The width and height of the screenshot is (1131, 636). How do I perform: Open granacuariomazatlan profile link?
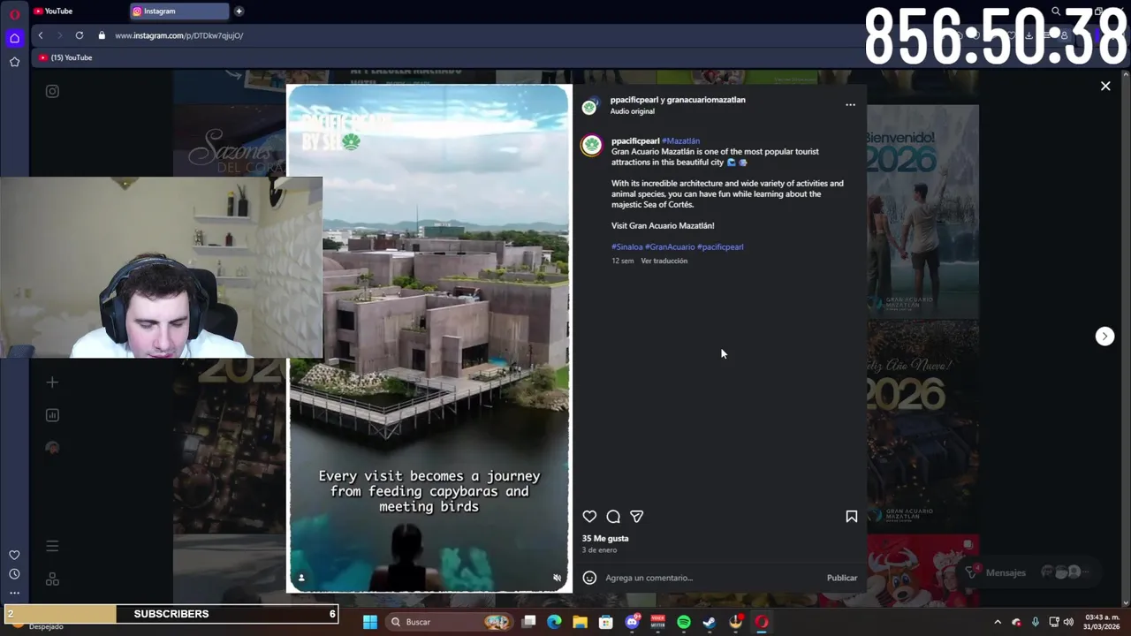click(x=706, y=100)
